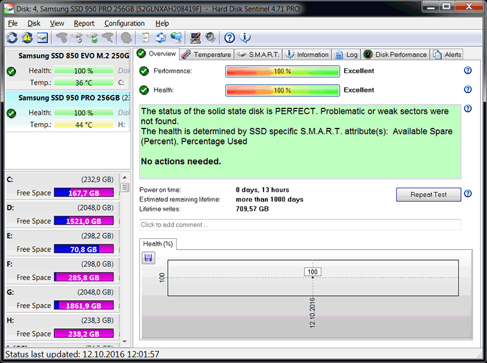This screenshot has width=487, height=363.
Task: Click G: free space bar 1861,9 GB
Action: coord(83,305)
